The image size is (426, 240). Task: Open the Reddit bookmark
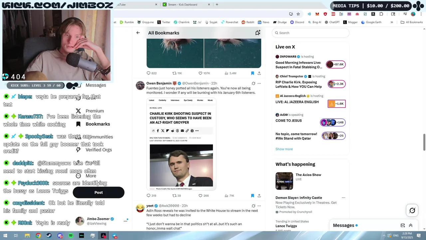pos(248,22)
